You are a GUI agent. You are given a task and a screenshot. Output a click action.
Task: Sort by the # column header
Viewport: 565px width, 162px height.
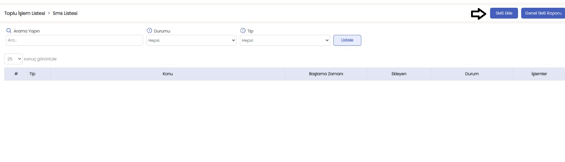(16, 74)
